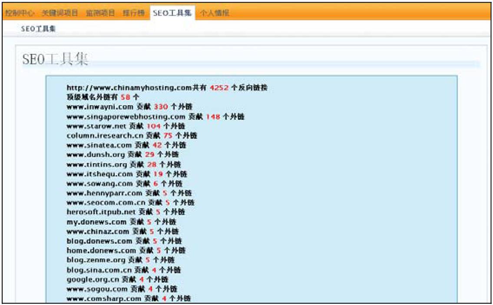Select the blog.zenme.org row
This screenshot has width=493, height=305.
tap(120, 260)
